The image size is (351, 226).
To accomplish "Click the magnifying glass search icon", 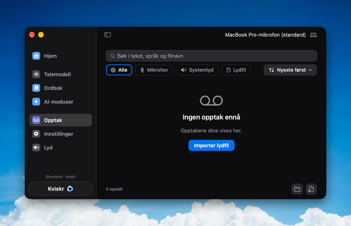I will pyautogui.click(x=113, y=56).
